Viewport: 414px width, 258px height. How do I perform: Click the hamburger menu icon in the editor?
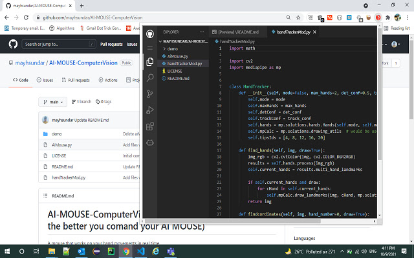click(149, 48)
